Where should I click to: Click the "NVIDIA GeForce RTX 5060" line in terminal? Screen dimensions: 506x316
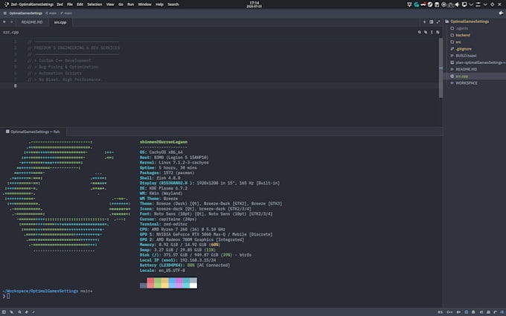click(x=206, y=234)
